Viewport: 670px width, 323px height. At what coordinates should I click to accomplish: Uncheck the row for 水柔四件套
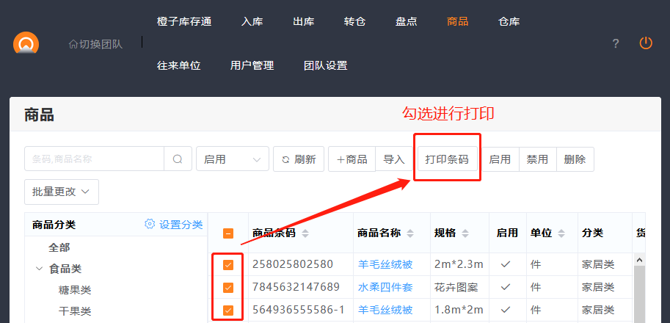coord(228,287)
